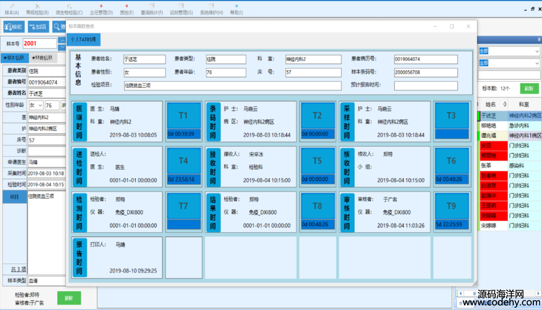Image resolution: width=542 pixels, height=310 pixels.
Task: Click the magnifier query toolbar button
Action: 59,27
